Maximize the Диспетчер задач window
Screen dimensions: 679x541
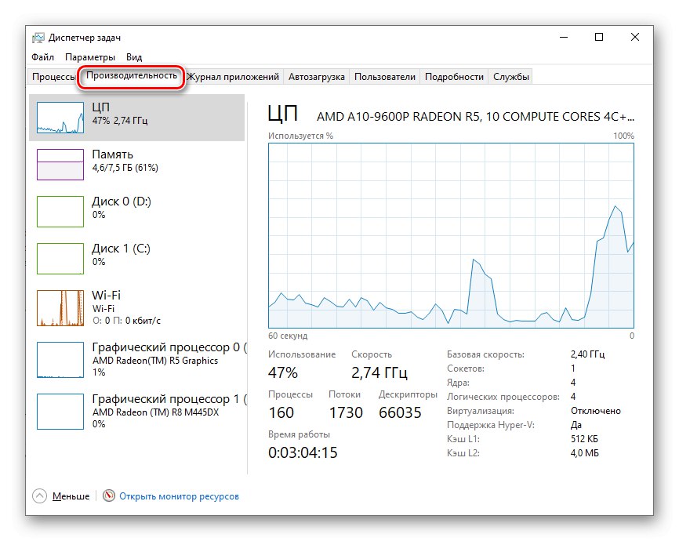click(x=599, y=38)
